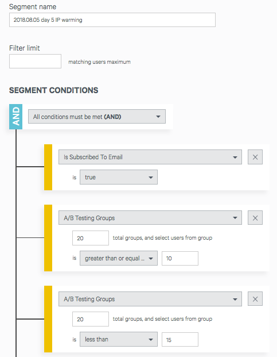Open the greater than or equal operator dropdown
277x357 pixels.
[119, 258]
